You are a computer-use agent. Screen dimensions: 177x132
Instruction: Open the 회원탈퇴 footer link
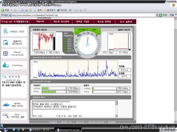(x=112, y=122)
